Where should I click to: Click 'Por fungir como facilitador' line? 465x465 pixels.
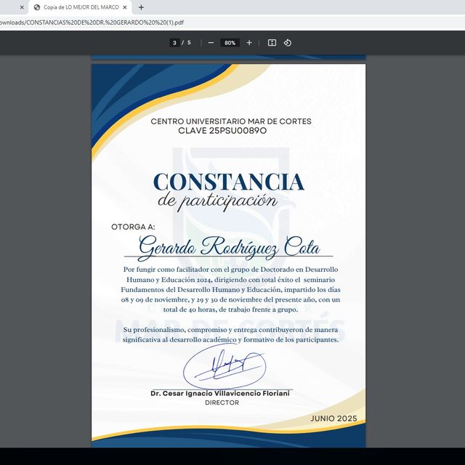pyautogui.click(x=230, y=270)
